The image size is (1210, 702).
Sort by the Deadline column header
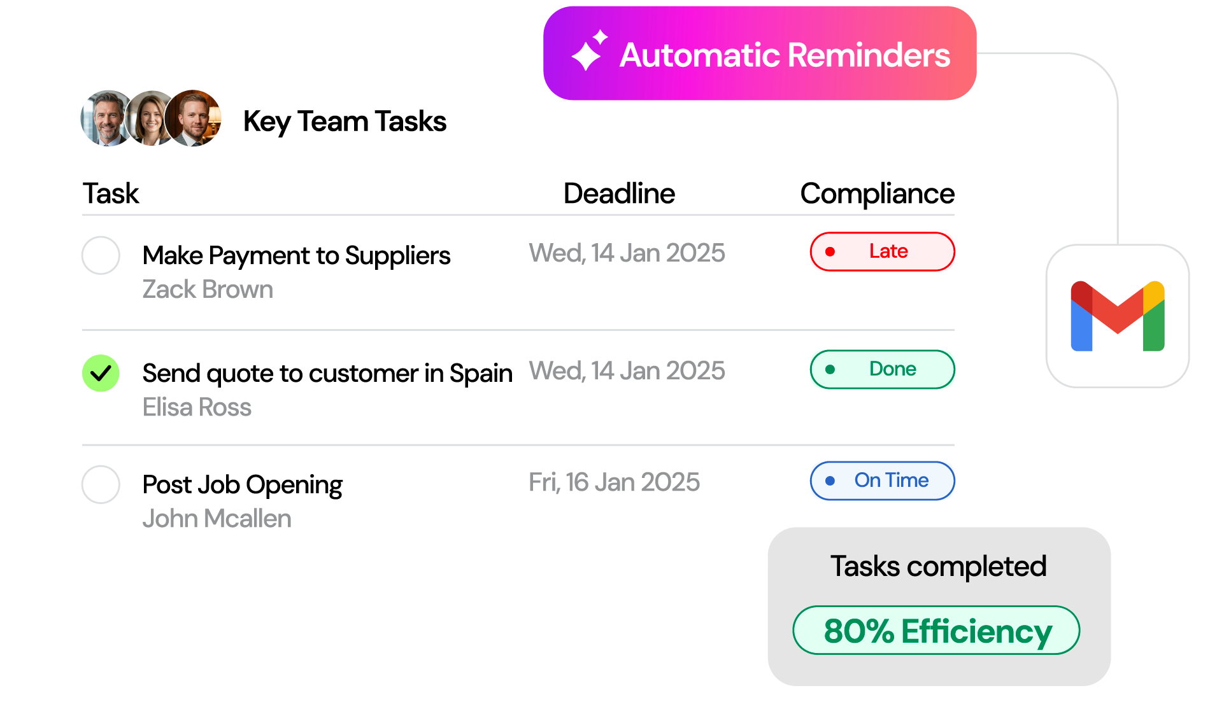(x=619, y=193)
